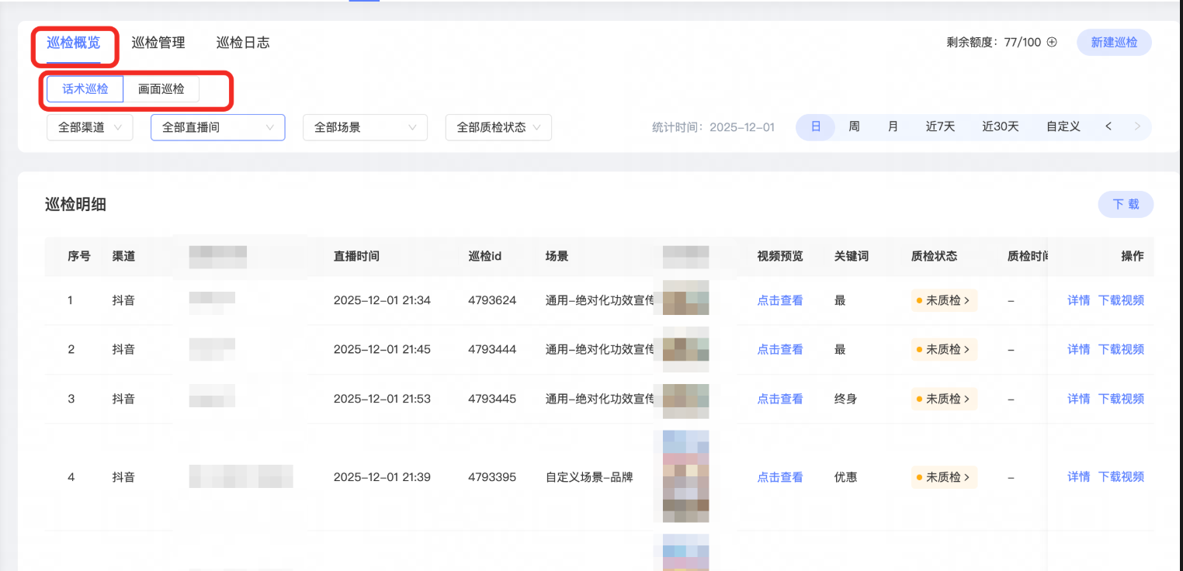Expand 未质检 status for 巡检id 4793445
1183x571 pixels.
(944, 399)
